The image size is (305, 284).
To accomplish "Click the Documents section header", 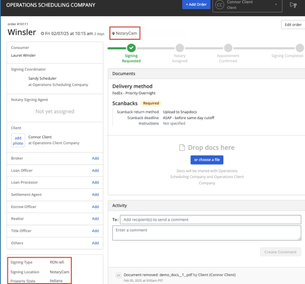I will [x=207, y=74].
